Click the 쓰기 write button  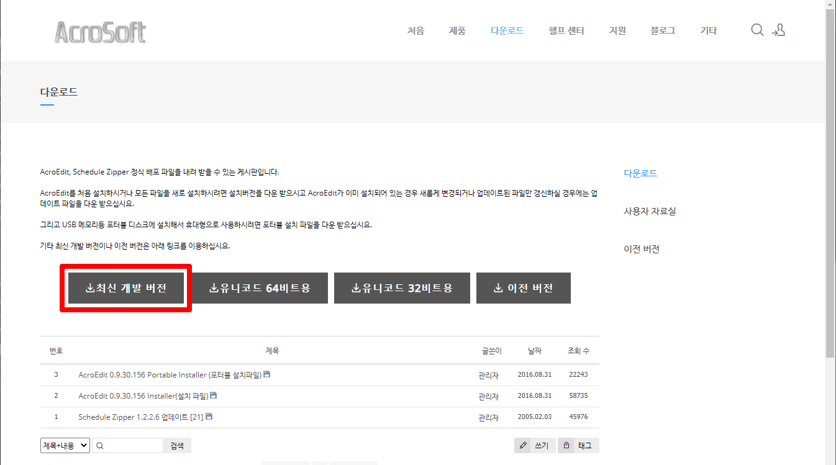(535, 445)
